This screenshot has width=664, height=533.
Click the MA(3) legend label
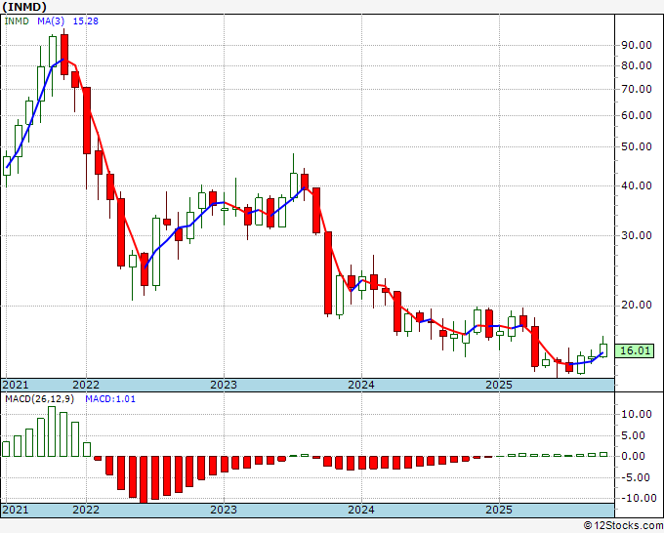click(51, 21)
